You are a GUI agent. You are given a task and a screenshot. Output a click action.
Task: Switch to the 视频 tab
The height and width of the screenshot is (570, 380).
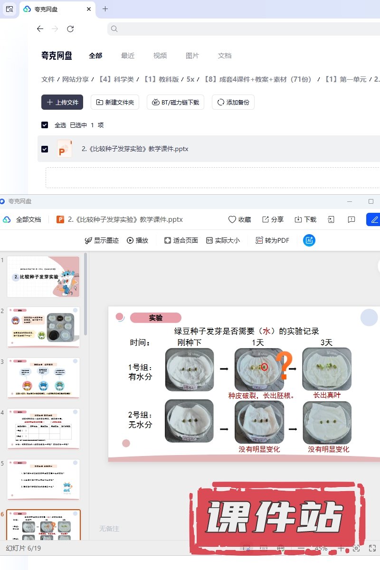click(160, 56)
